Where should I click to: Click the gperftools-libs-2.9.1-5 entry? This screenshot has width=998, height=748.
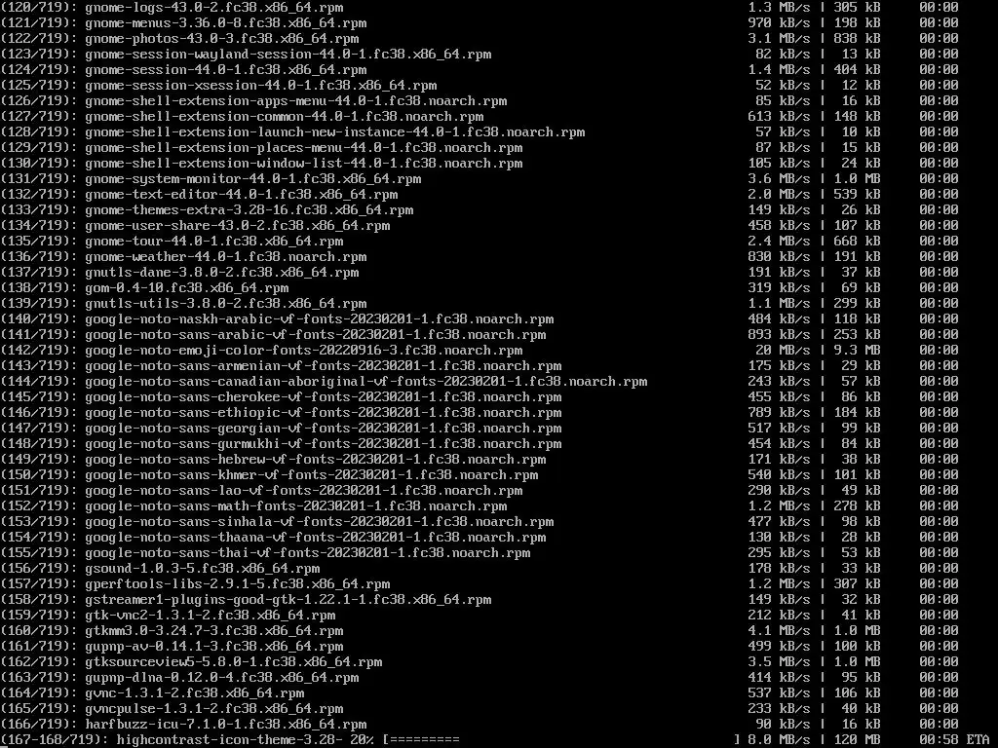coord(238,584)
